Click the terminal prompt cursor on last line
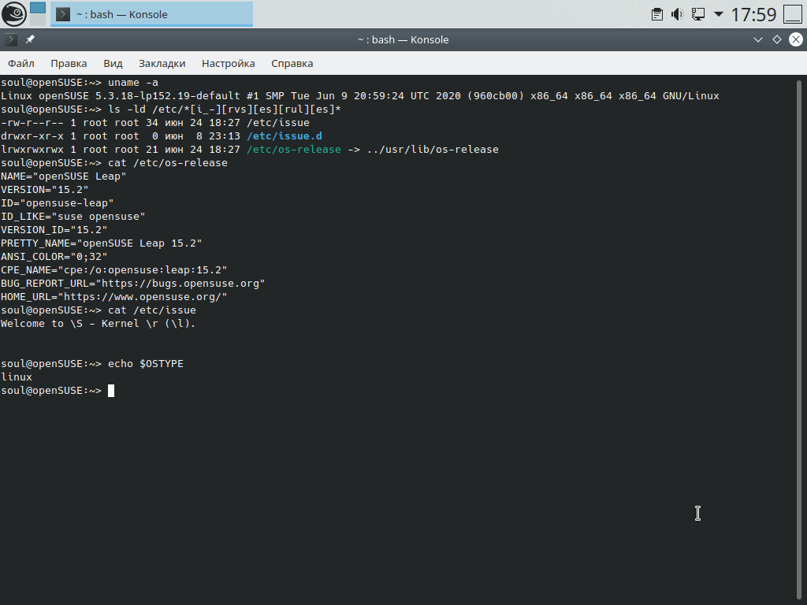The height and width of the screenshot is (605, 807). [110, 391]
